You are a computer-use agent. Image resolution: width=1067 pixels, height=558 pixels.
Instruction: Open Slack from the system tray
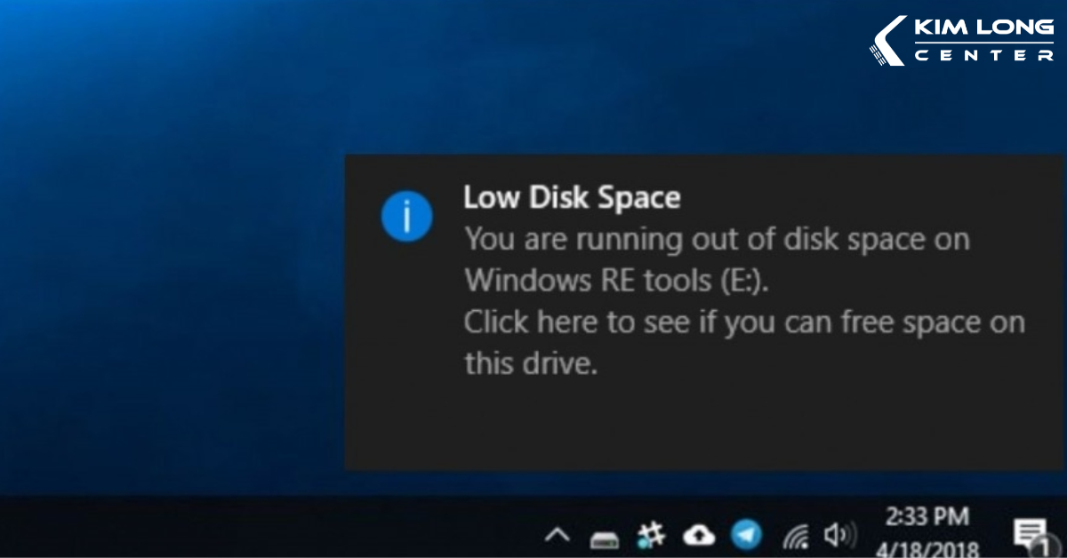point(652,535)
